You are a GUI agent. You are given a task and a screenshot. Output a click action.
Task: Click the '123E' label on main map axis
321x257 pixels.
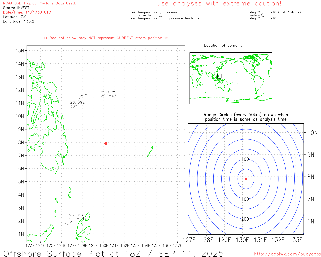(30, 245)
